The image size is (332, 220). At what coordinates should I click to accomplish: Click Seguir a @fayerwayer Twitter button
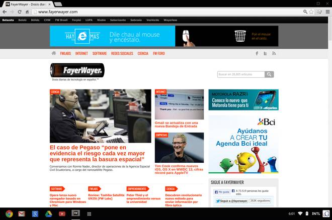pos(231,201)
